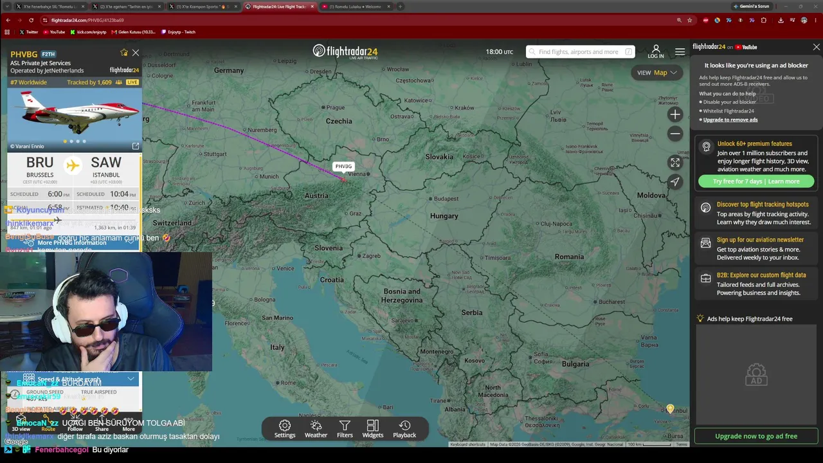The height and width of the screenshot is (463, 823).
Task: Share the PHVBG flight
Action: coord(102,424)
